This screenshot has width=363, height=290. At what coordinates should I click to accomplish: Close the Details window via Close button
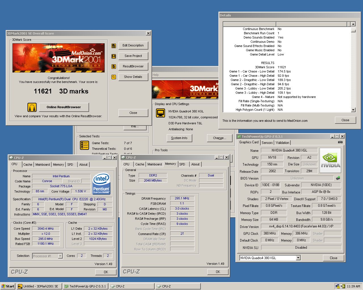tap(345, 120)
